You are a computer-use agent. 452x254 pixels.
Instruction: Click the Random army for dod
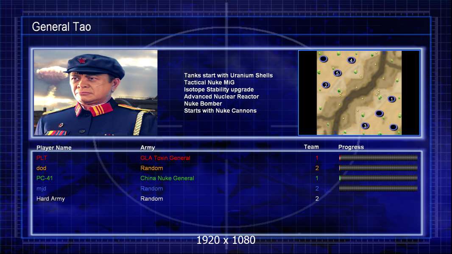coord(152,168)
